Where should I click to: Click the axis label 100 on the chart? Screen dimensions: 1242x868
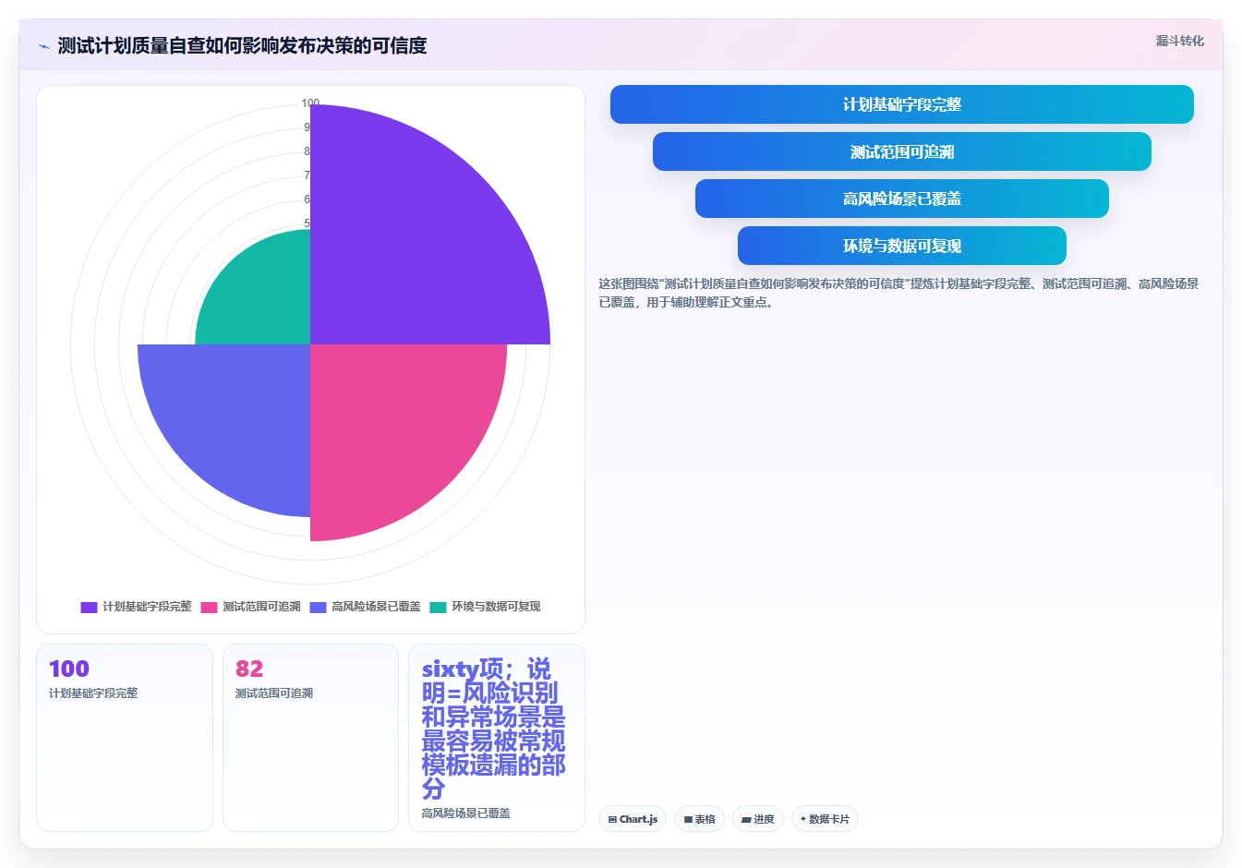pos(310,103)
